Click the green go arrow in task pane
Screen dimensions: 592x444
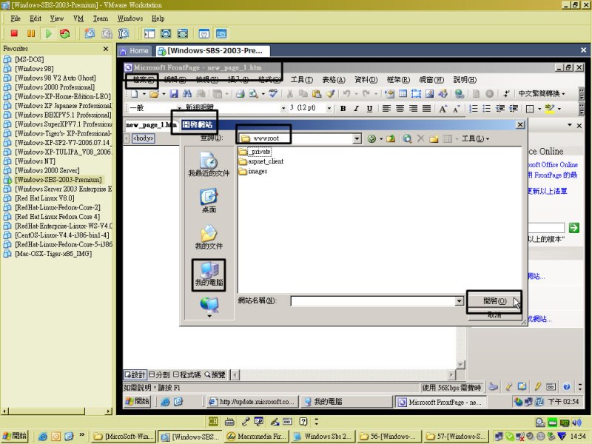[574, 228]
